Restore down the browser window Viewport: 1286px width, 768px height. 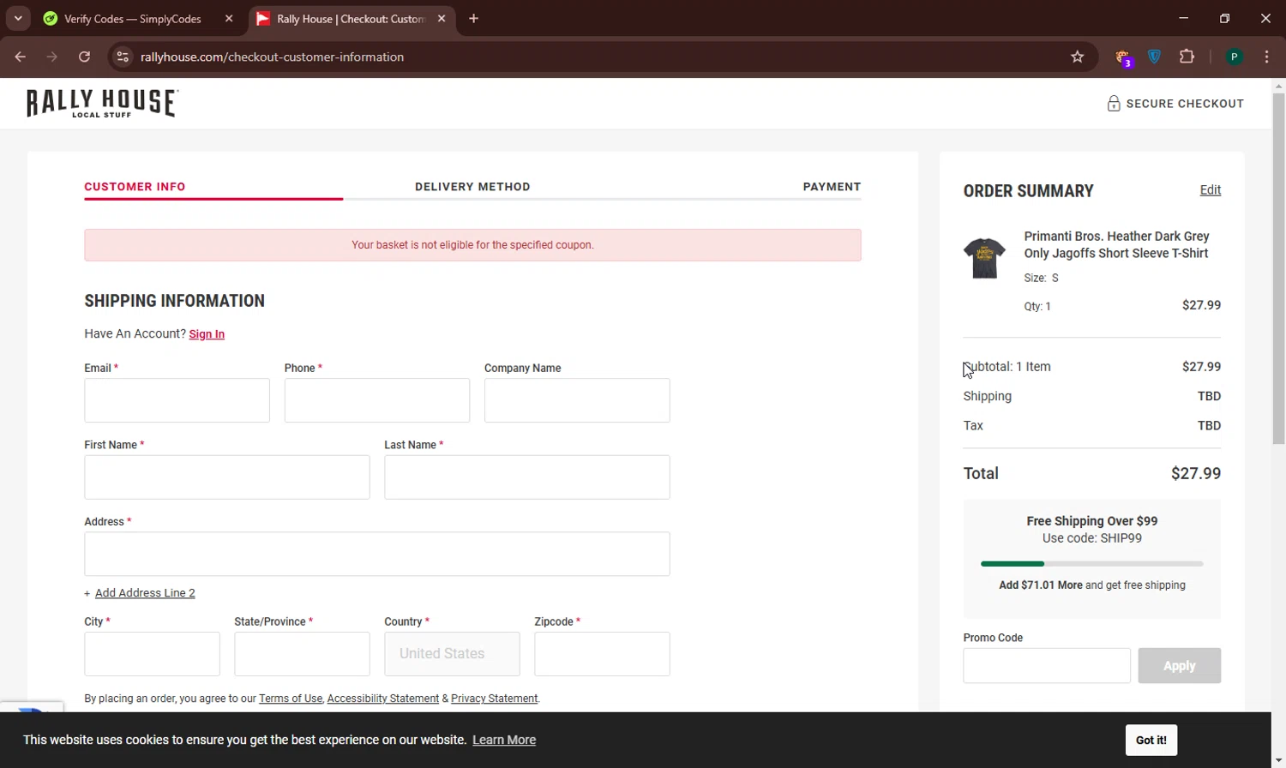pos(1224,19)
